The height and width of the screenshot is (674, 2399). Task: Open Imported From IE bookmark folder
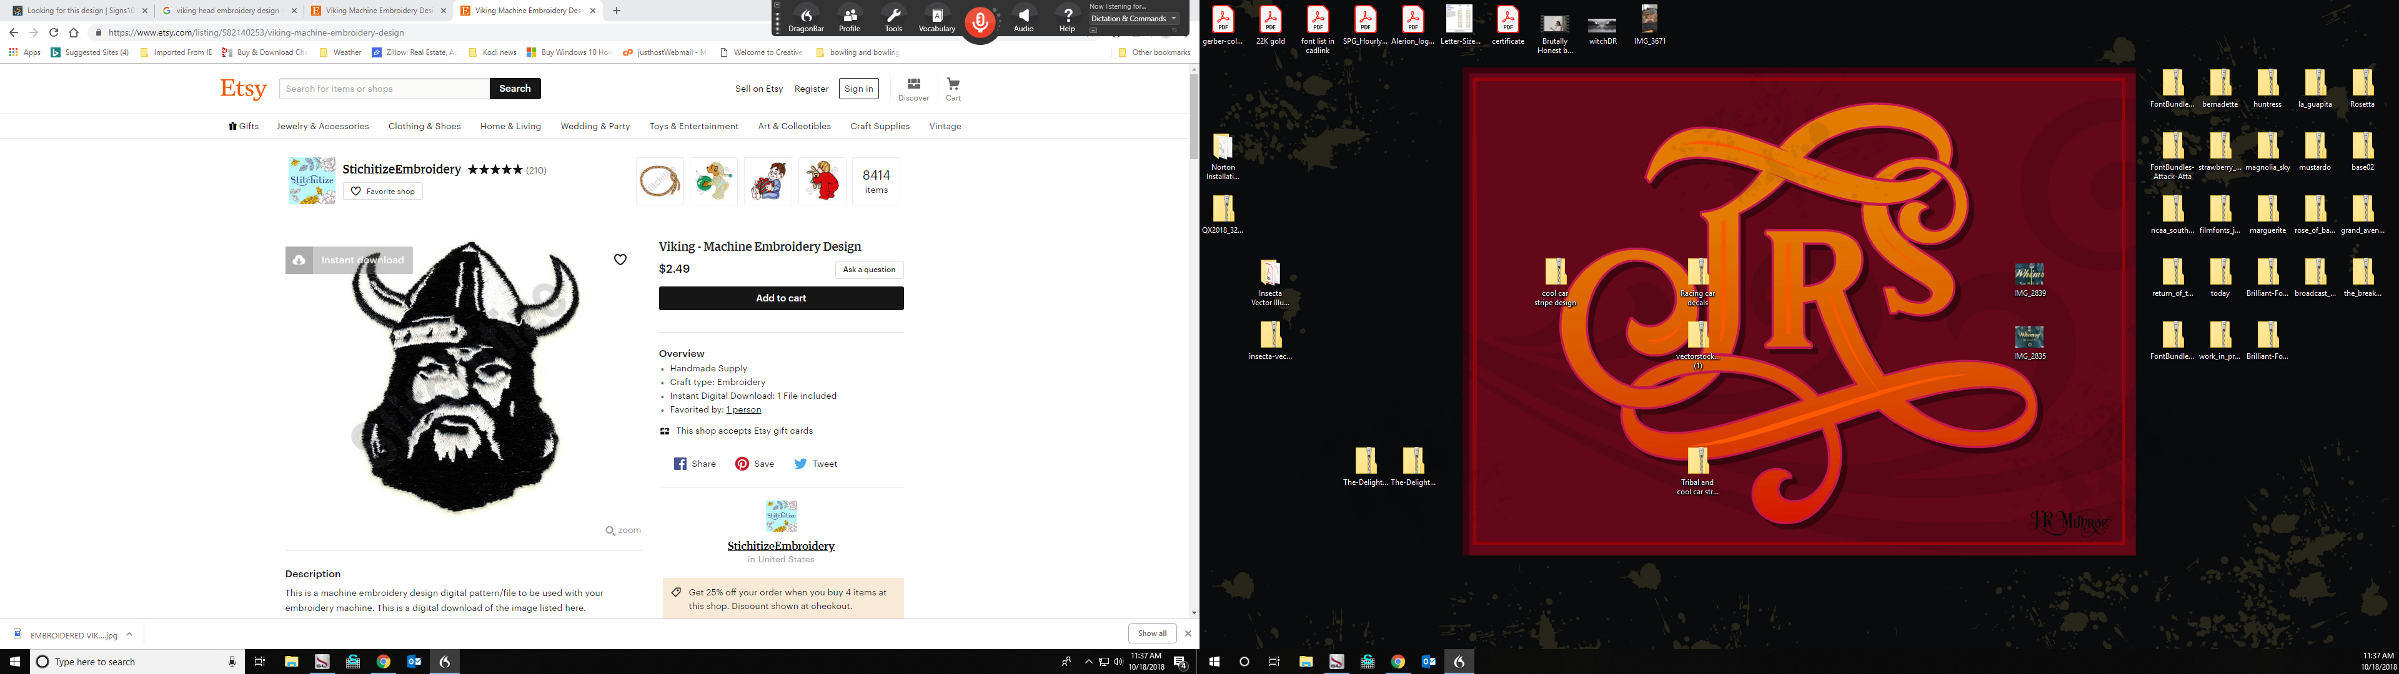[175, 53]
